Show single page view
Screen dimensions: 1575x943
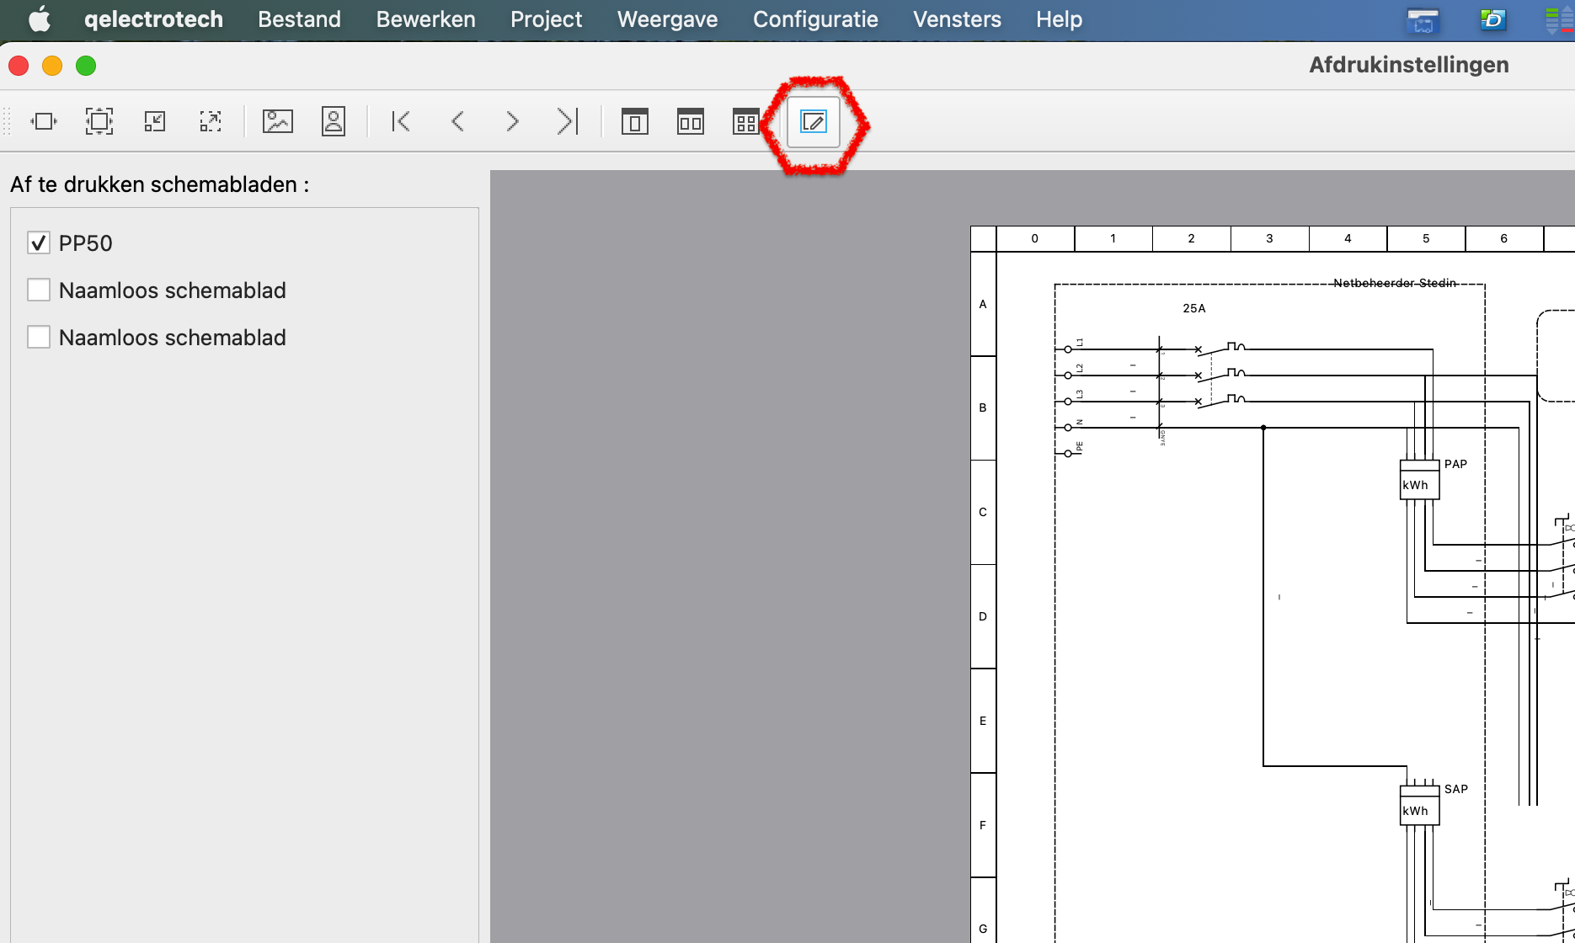coord(635,122)
